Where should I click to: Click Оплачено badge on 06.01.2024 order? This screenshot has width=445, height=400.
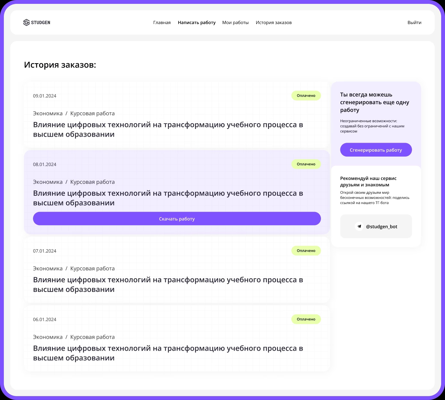click(306, 319)
